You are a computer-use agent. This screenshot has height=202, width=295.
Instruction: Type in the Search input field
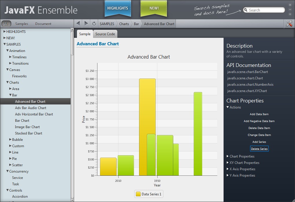(265, 10)
